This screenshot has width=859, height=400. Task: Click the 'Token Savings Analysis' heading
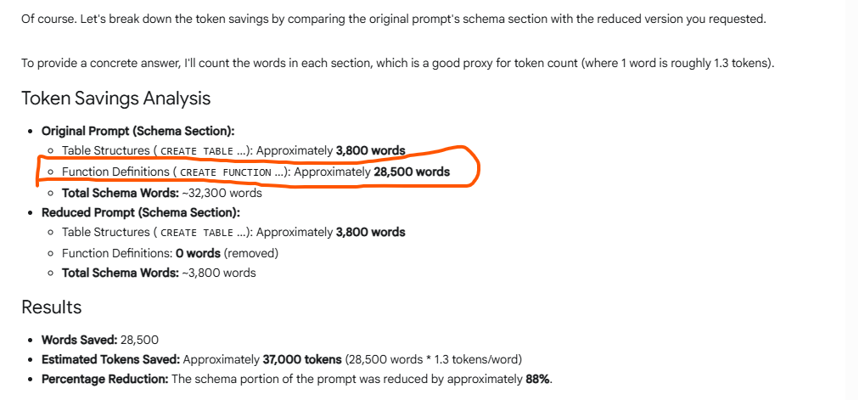tap(115, 99)
